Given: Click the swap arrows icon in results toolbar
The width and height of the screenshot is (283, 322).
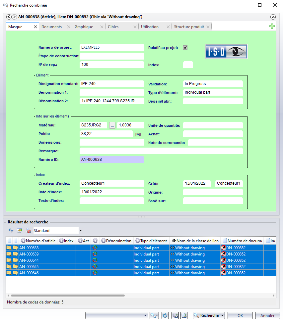Looking at the screenshot, I should [x=11, y=230].
